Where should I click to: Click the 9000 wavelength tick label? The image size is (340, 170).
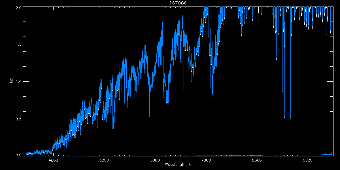point(308,160)
